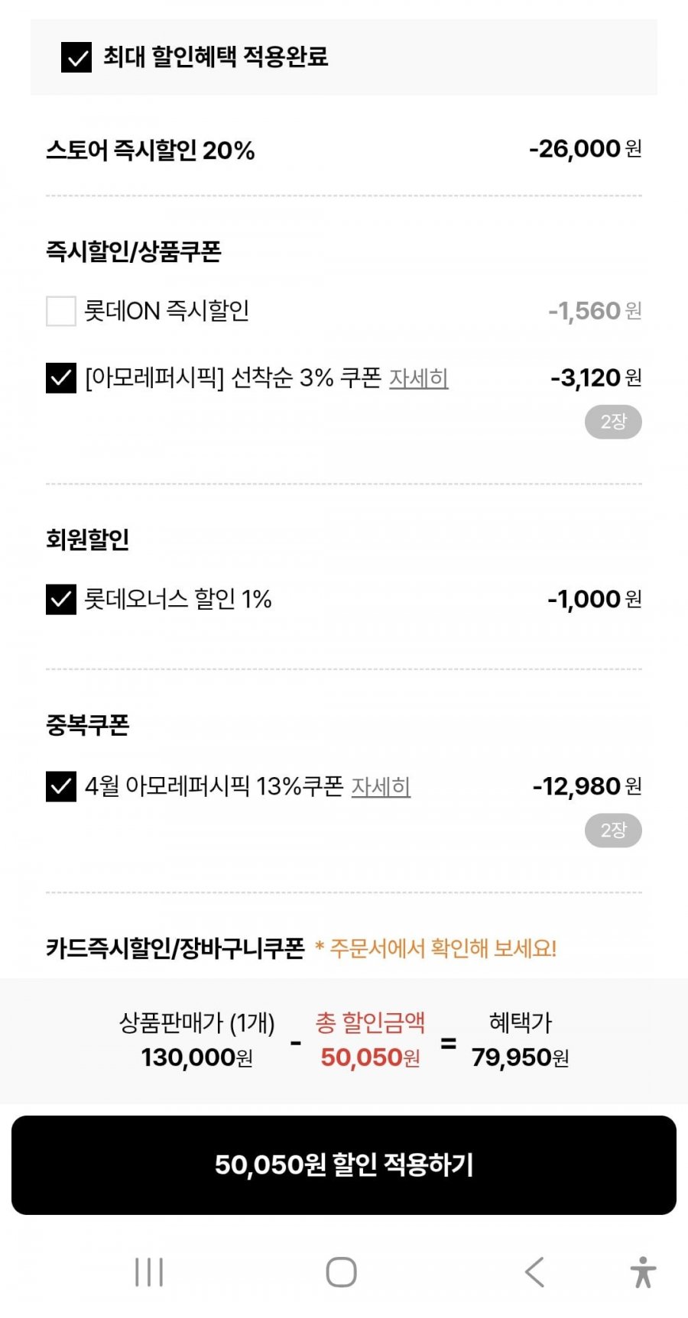
Task: Open 자세히 link for 선착순 3% 쿠폰
Action: (x=418, y=378)
